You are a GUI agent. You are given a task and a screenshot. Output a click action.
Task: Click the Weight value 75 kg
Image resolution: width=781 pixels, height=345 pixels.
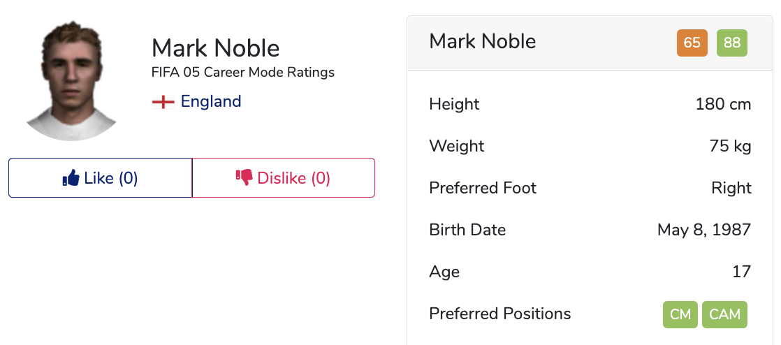point(730,147)
